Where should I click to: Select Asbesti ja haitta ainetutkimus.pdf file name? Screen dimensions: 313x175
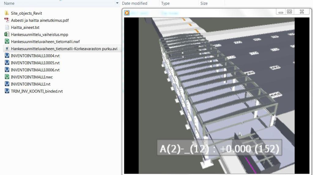pos(40,20)
